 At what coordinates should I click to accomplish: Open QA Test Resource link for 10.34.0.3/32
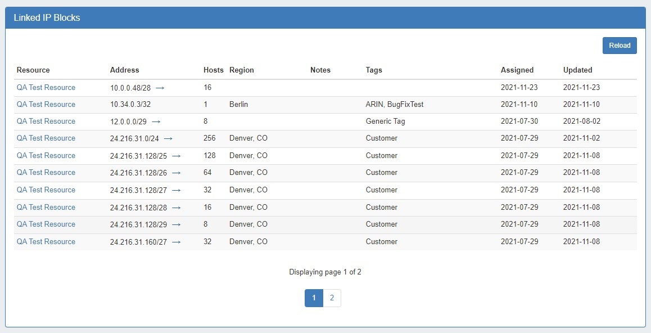click(46, 105)
